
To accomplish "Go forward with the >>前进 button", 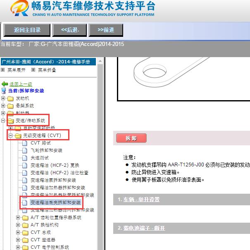I will point(106,30).
